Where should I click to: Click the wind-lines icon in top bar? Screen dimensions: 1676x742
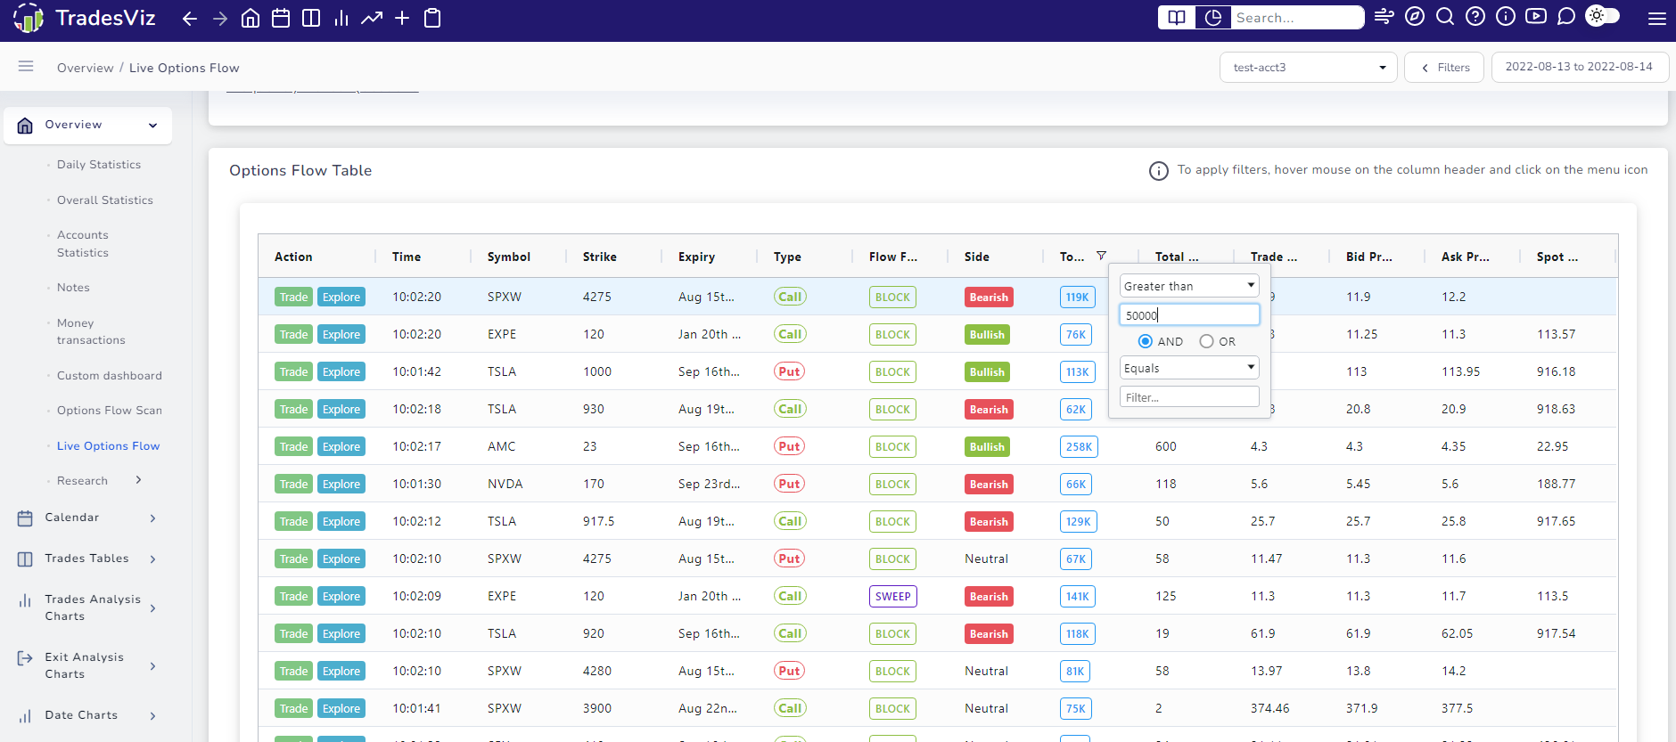[1384, 17]
